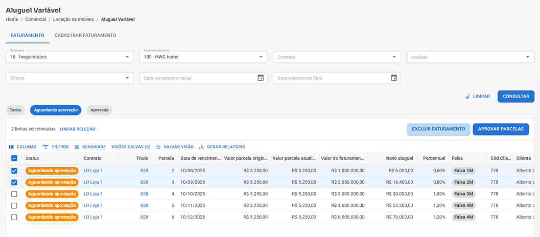Open LO Loja 1 contract for parcela 2

coord(93,171)
